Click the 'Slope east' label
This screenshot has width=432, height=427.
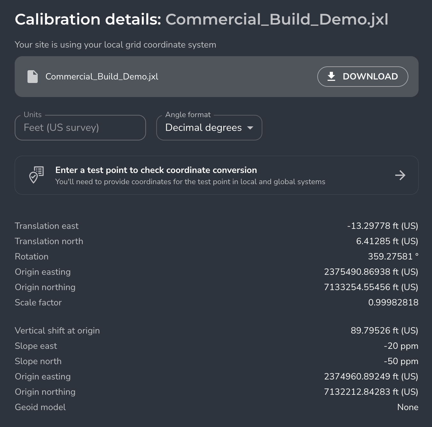36,346
